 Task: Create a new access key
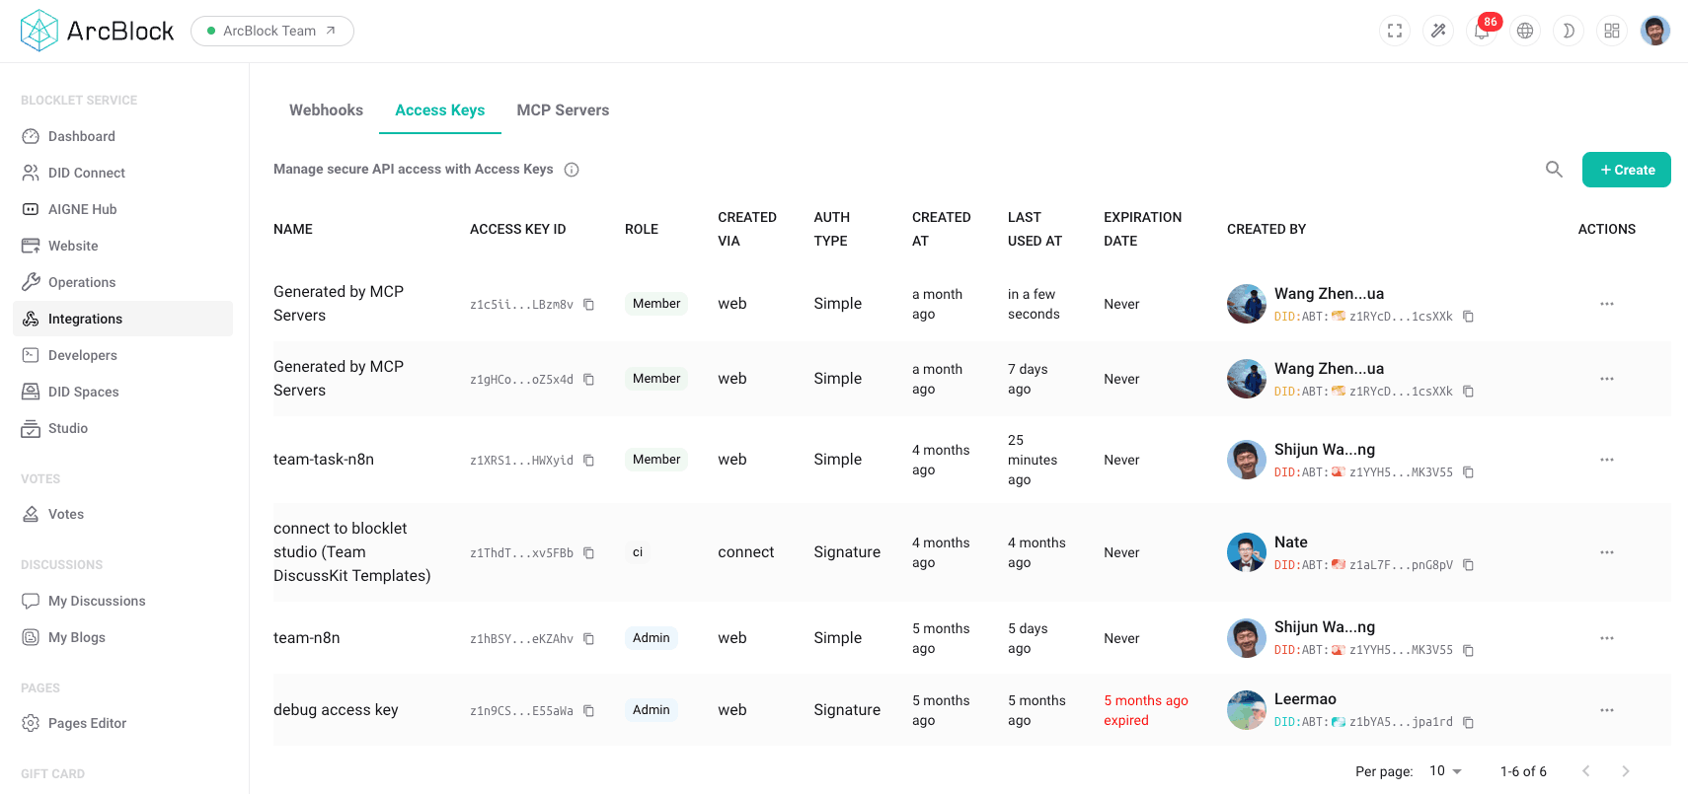[x=1627, y=170]
